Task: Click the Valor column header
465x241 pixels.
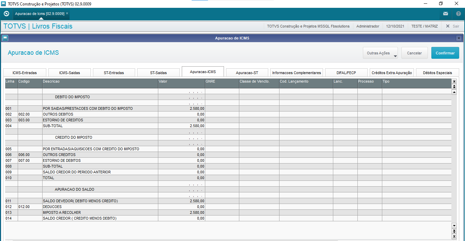Action: [181, 82]
